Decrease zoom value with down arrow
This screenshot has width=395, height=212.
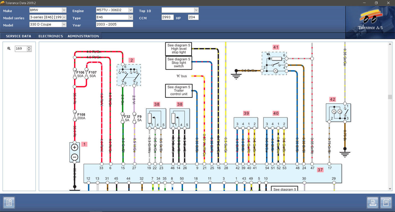coord(29,50)
